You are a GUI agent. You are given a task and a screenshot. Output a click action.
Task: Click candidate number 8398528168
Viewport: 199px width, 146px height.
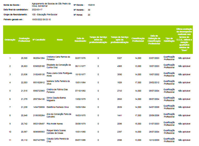click(x=39, y=66)
